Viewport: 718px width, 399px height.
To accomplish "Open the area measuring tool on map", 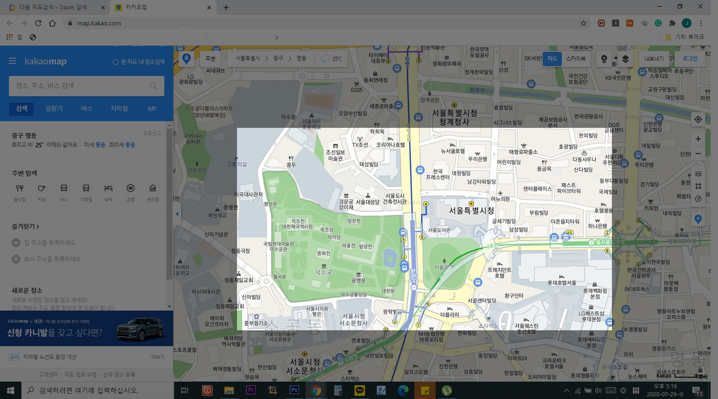I will tap(698, 186).
